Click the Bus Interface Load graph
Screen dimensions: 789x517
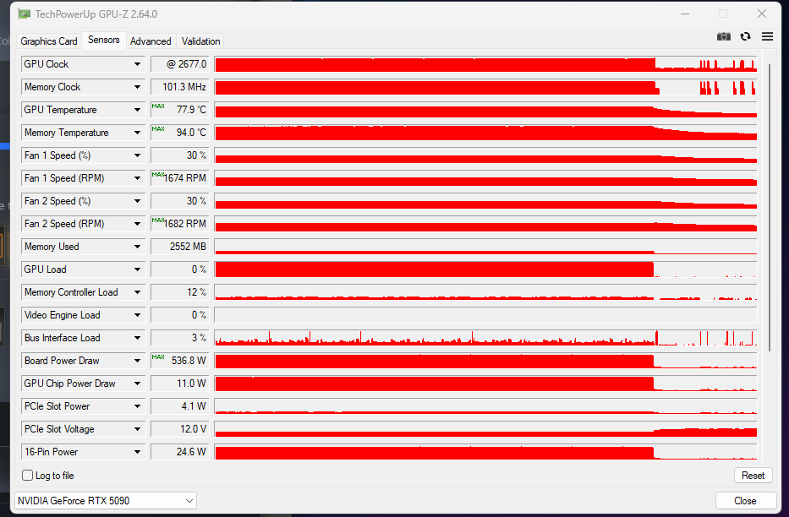(x=485, y=338)
